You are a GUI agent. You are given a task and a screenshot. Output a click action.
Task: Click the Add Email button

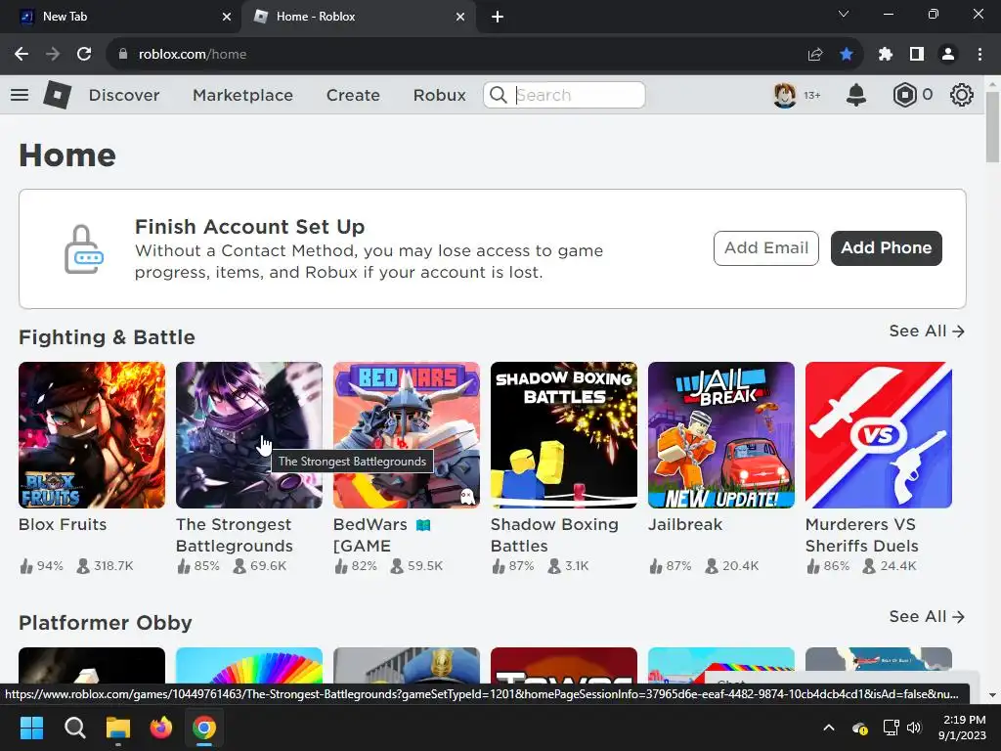point(766,247)
